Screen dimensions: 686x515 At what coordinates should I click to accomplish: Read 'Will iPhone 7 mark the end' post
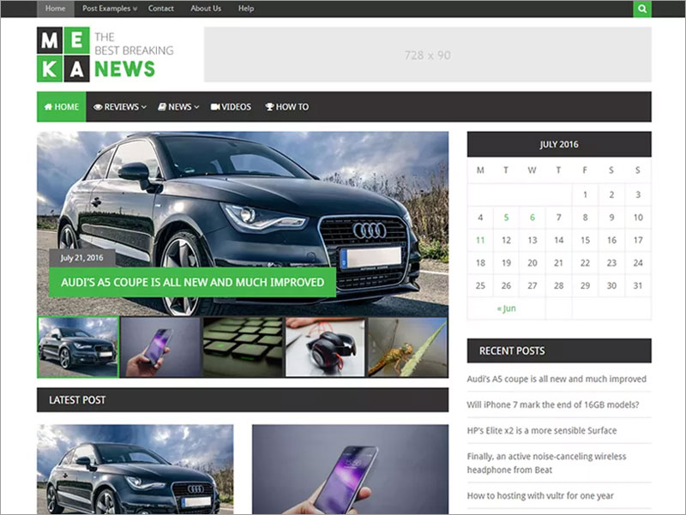558,404
